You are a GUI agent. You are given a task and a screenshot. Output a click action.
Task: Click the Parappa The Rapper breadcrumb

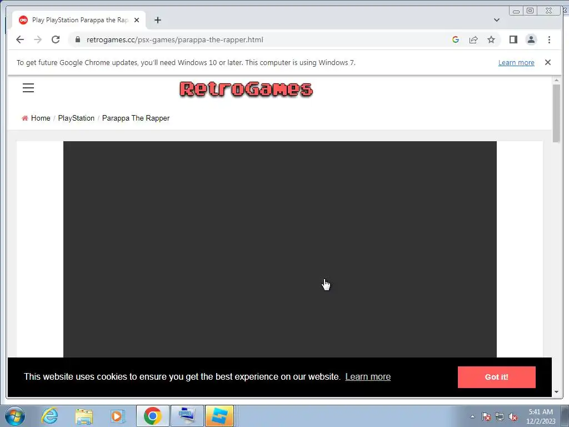tap(136, 118)
